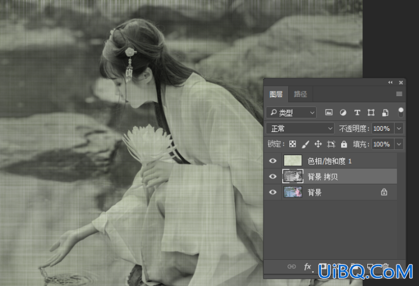Open the 正常 blend mode dropdown
The height and width of the screenshot is (286, 419).
pos(300,128)
